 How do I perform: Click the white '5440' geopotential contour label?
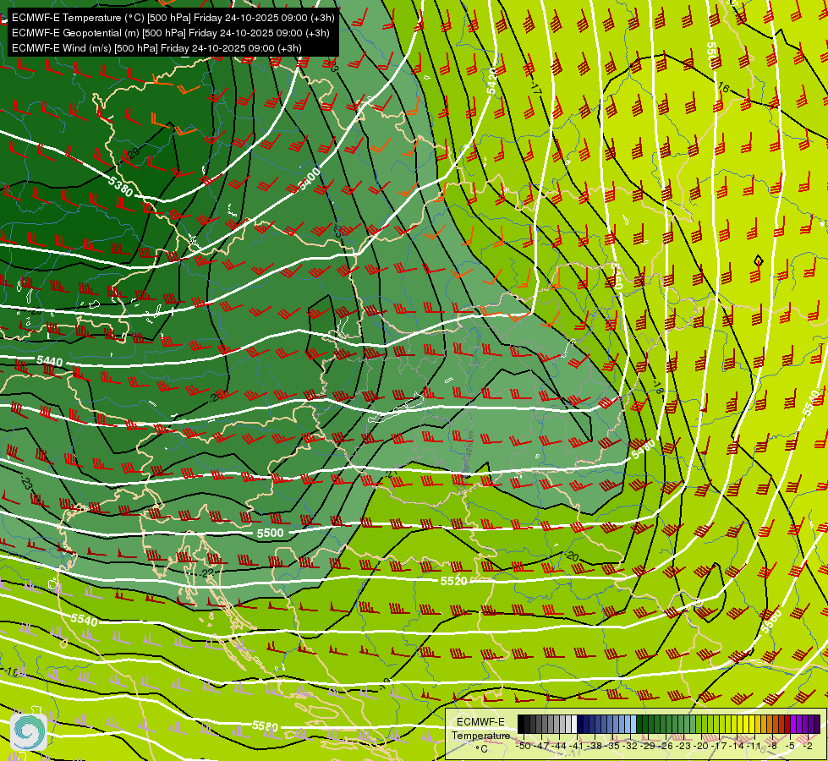pos(50,361)
